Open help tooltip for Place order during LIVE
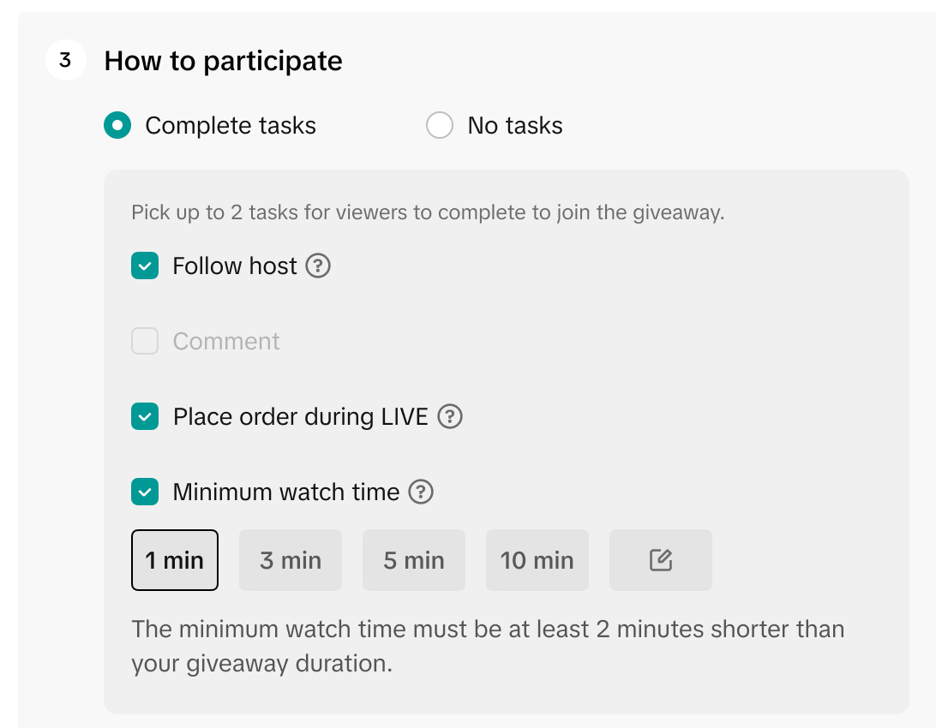The height and width of the screenshot is (728, 936). tap(450, 417)
